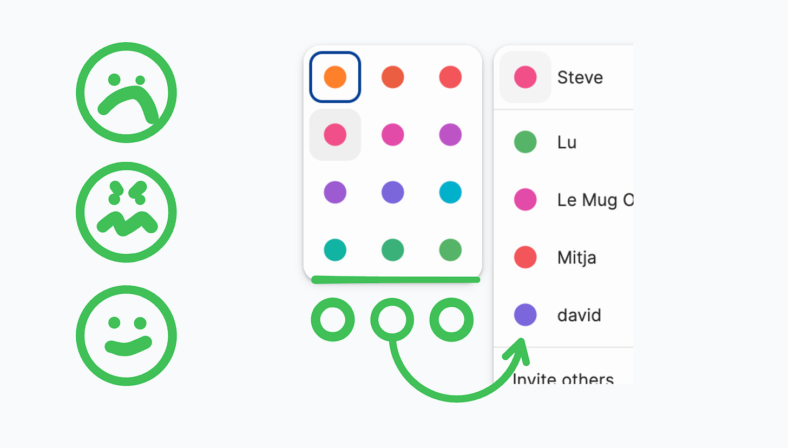Click the green angry face drawing
The width and height of the screenshot is (788, 448).
pos(126,212)
